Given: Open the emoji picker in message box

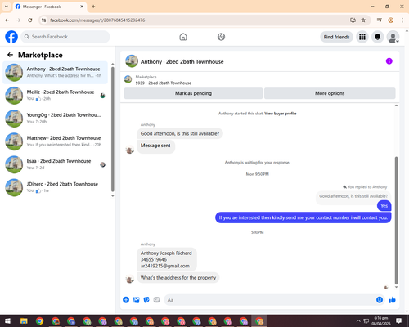Looking at the screenshot, I should [380, 300].
